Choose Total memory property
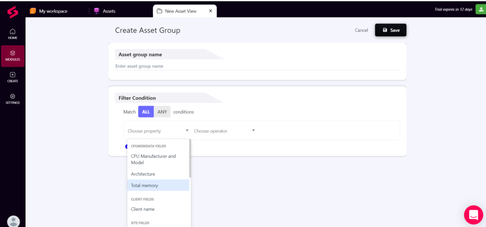 click(158, 185)
